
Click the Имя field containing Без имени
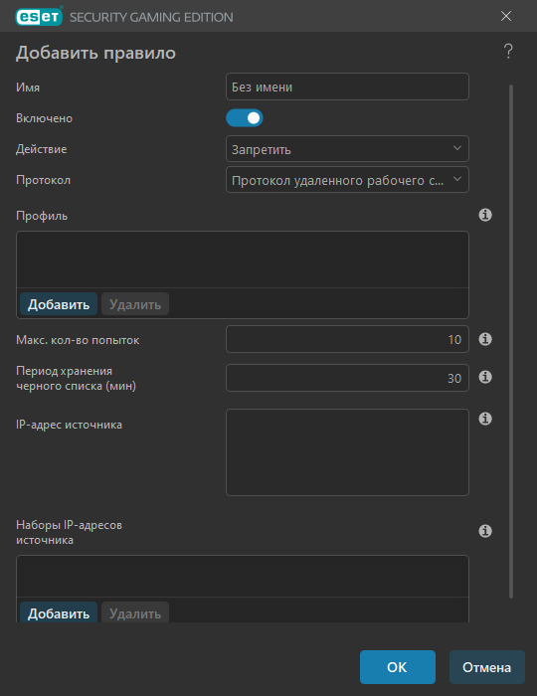point(347,87)
